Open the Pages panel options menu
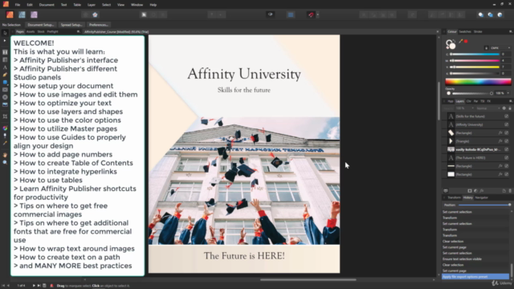 79,32
